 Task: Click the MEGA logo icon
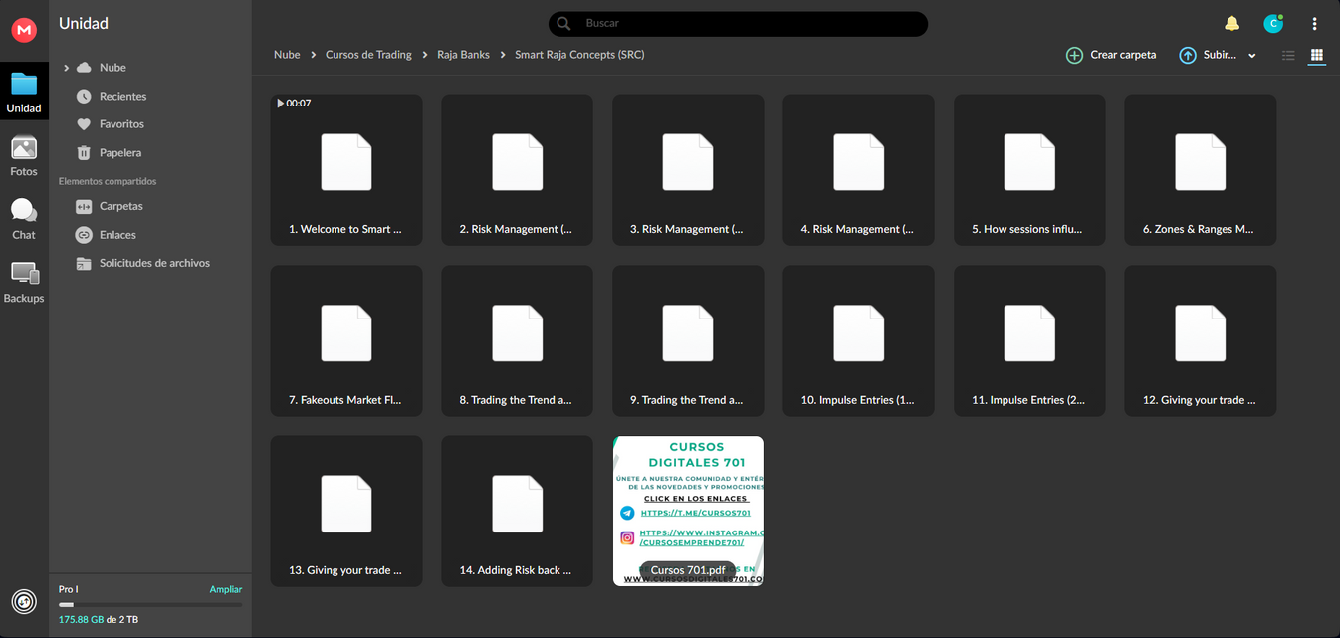click(24, 31)
